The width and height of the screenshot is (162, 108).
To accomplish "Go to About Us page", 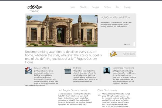I will tap(83, 7).
